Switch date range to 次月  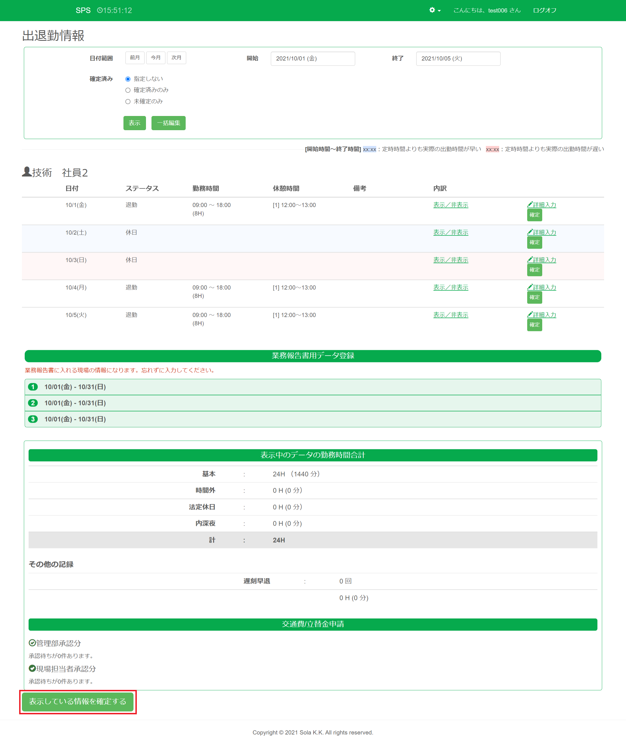pyautogui.click(x=176, y=58)
